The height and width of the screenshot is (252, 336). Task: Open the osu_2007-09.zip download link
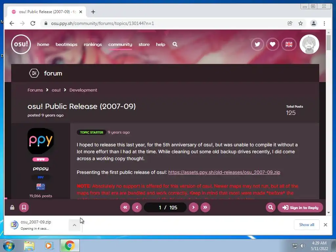click(224, 172)
